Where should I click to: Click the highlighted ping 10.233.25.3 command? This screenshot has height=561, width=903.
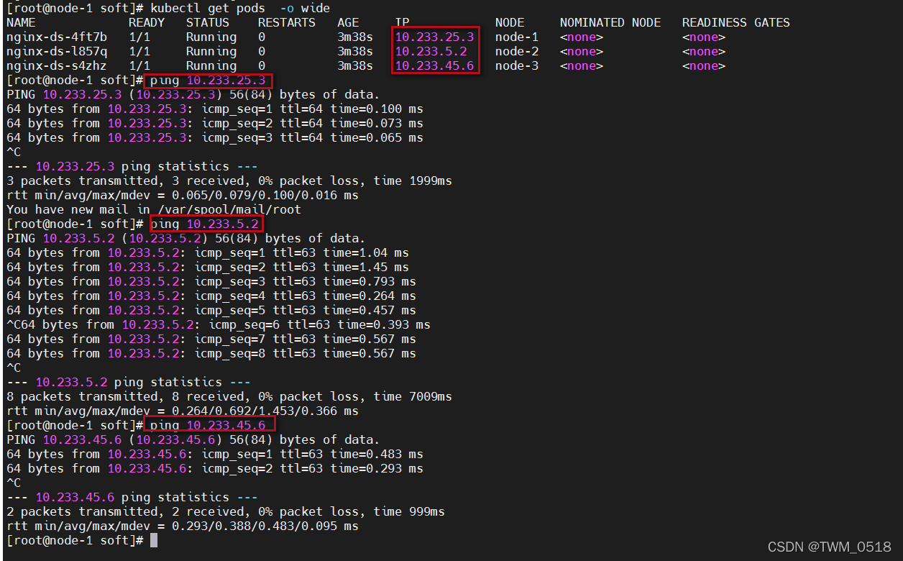pos(208,80)
